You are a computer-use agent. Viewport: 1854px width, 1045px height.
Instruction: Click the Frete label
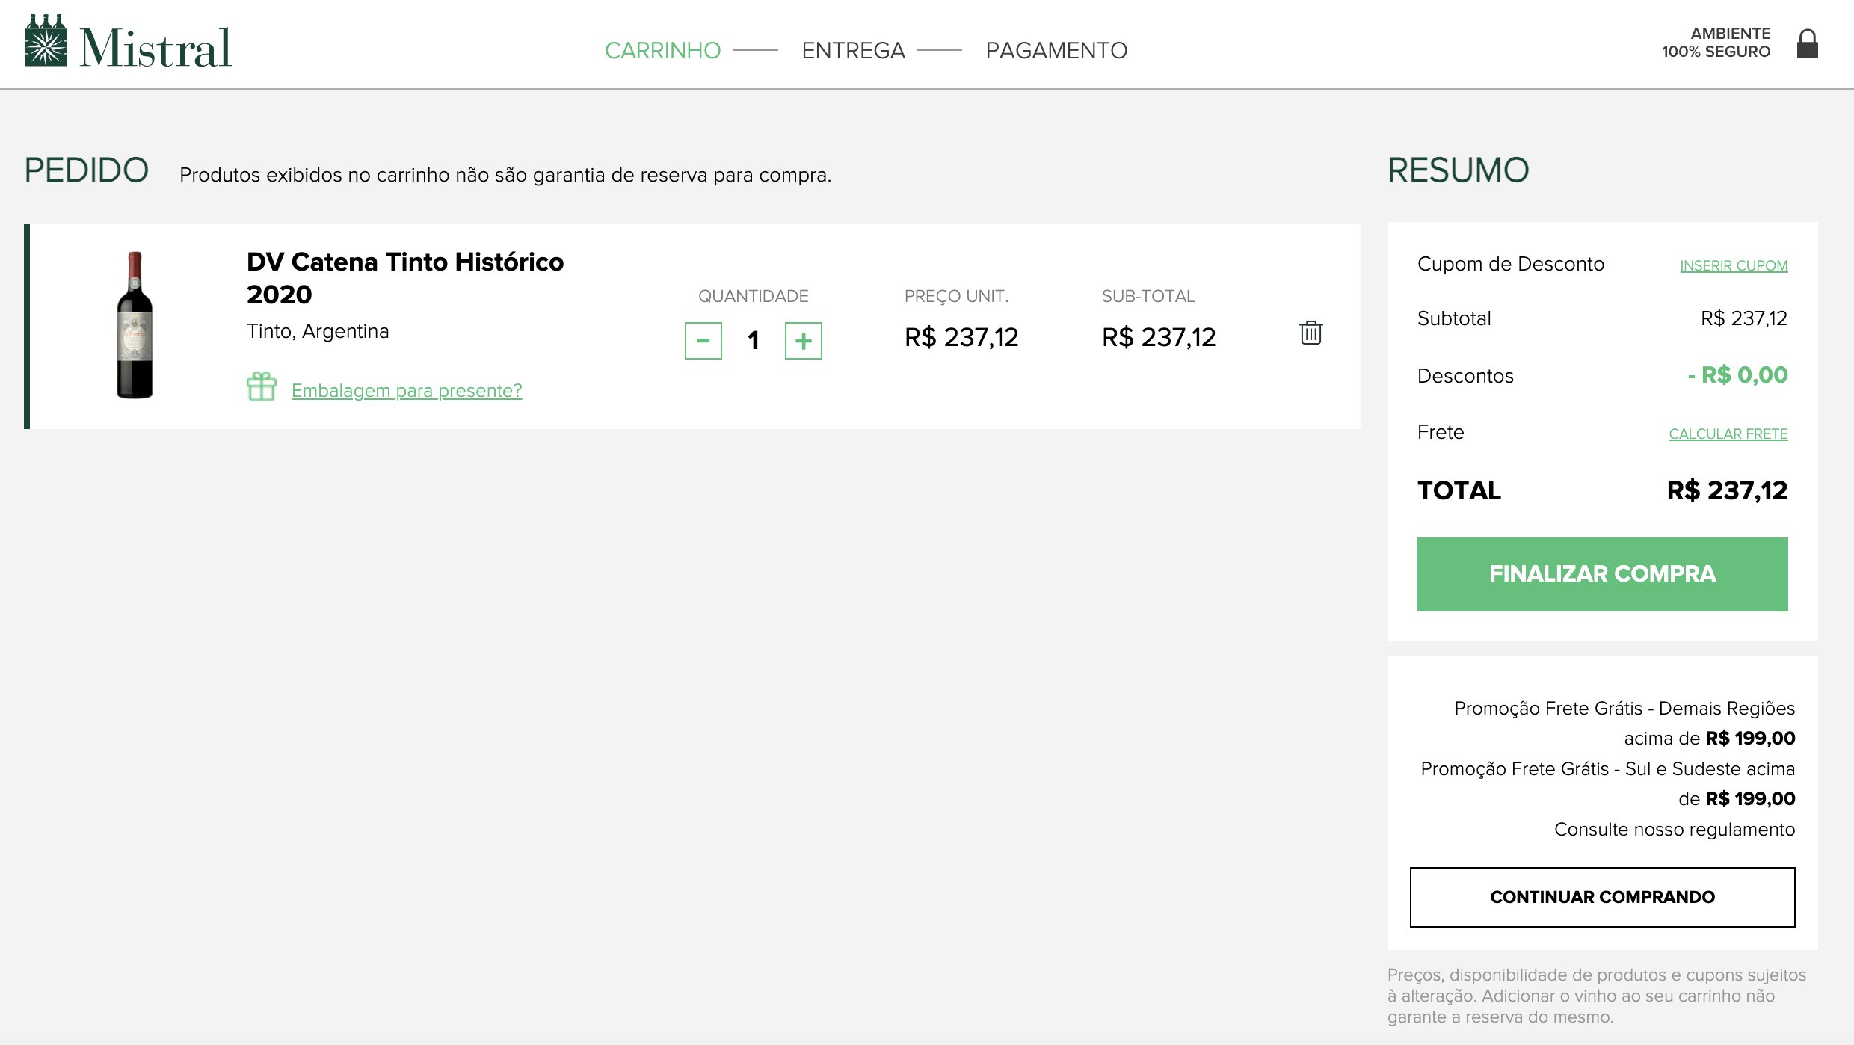(x=1441, y=432)
